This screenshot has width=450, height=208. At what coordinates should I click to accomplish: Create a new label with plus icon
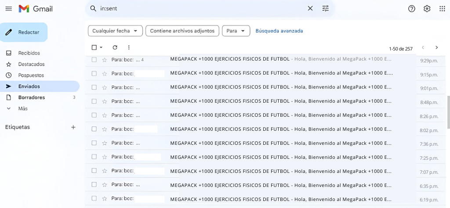coord(73,127)
